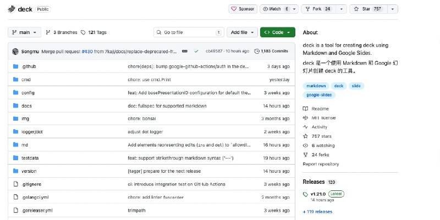Screen dimensions: 440x220
Task: Open the green Code dropdown button
Action: point(278,32)
